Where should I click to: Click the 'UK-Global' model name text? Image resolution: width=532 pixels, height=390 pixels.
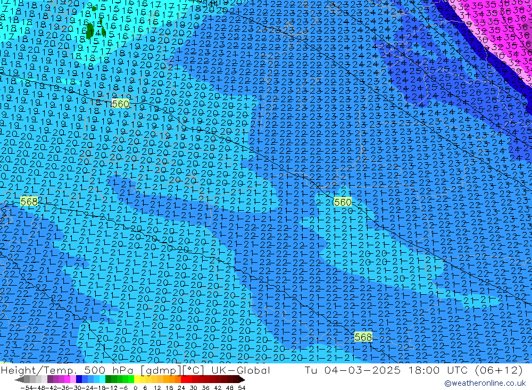point(240,370)
